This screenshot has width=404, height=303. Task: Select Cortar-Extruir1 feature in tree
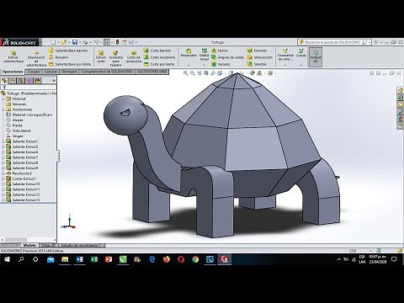tap(21, 178)
